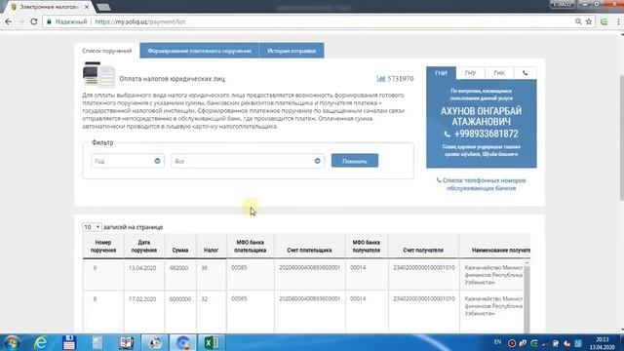Go back using the browser back arrow
624x351 pixels.
(8, 21)
